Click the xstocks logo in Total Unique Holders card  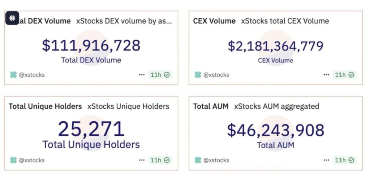point(13,160)
